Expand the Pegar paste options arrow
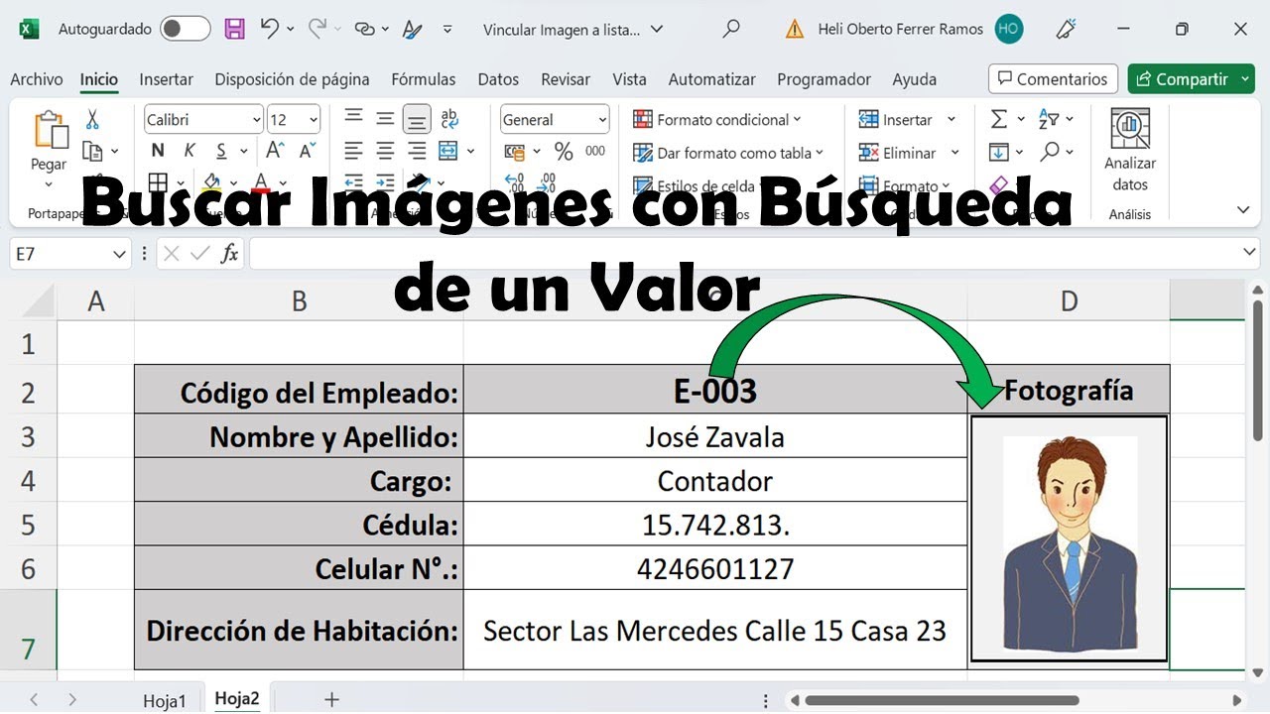 tap(49, 185)
